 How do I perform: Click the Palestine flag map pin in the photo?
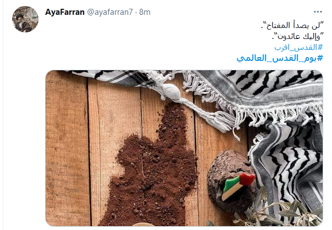238,186
